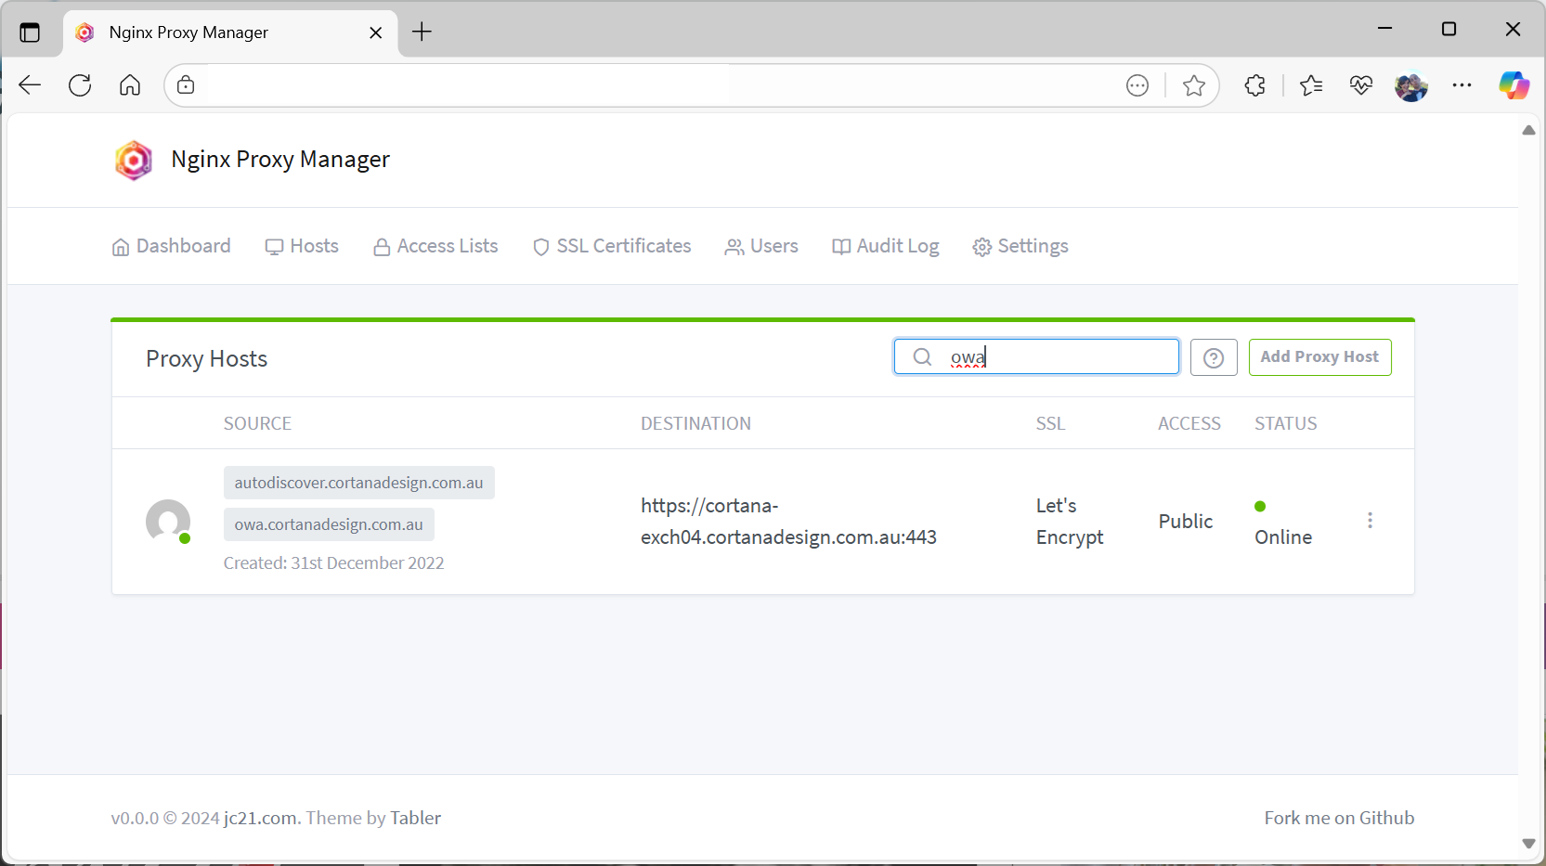Click the Public access cell
Viewport: 1546px width, 866px height.
[x=1186, y=522]
